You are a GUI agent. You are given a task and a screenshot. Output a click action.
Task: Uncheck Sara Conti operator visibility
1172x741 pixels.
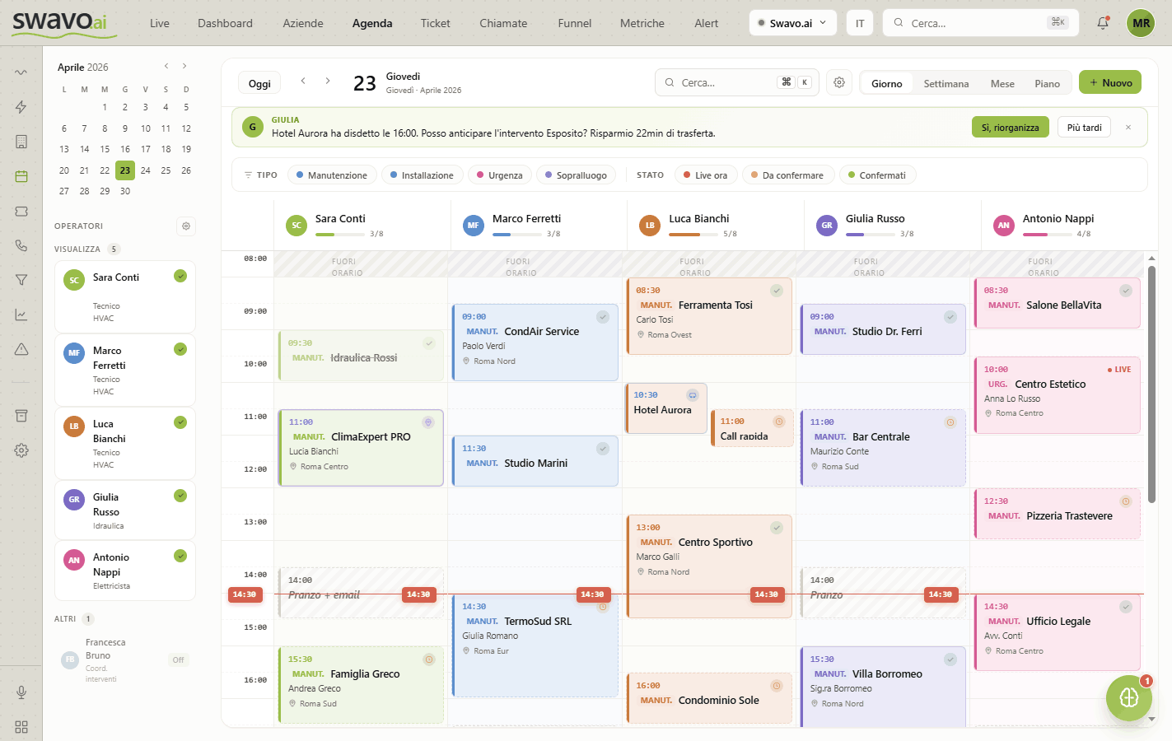tap(180, 276)
